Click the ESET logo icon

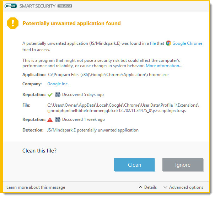[x=11, y=6]
